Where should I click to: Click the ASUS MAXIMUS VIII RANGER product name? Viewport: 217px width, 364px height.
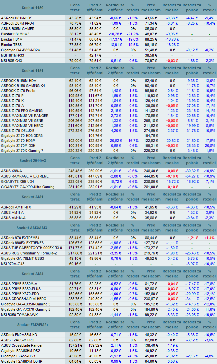click(x=25, y=116)
